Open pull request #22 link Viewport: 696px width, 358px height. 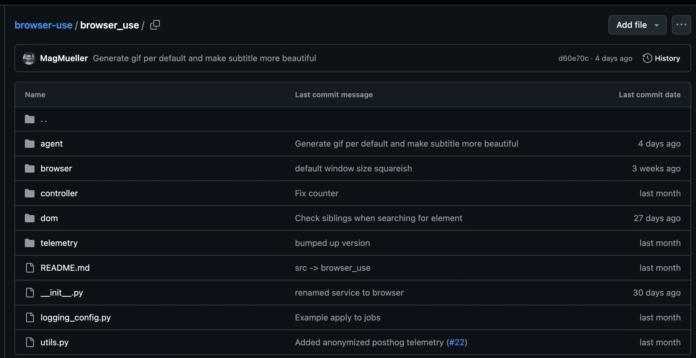[457, 342]
